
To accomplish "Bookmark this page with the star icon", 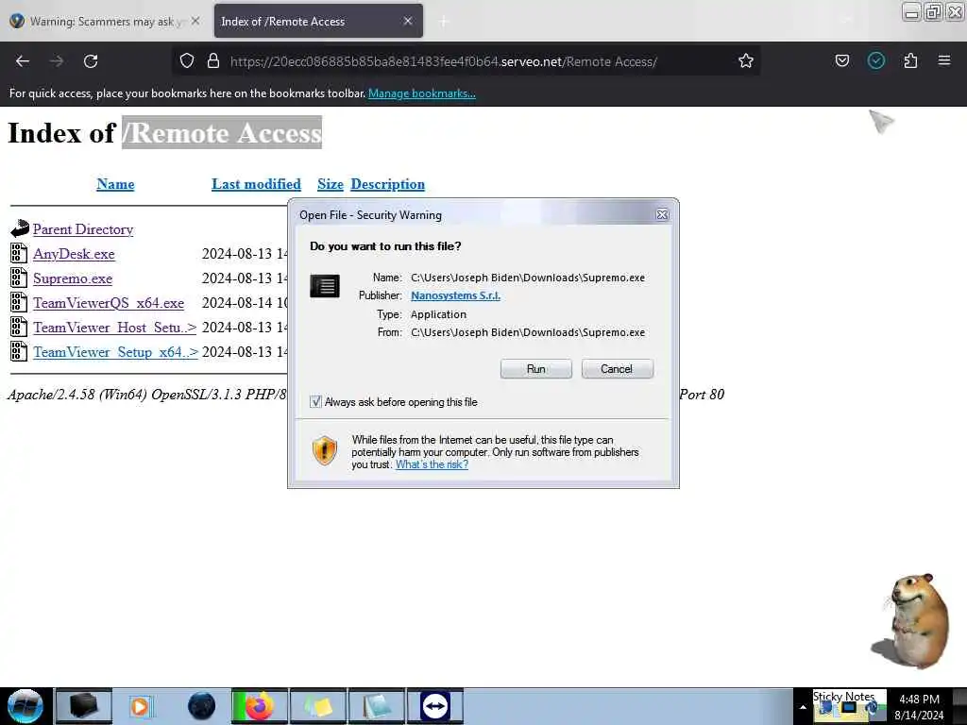I will click(746, 60).
